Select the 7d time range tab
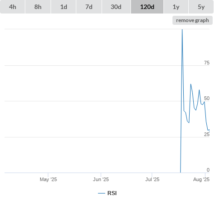The height and width of the screenshot is (205, 214). (x=89, y=7)
